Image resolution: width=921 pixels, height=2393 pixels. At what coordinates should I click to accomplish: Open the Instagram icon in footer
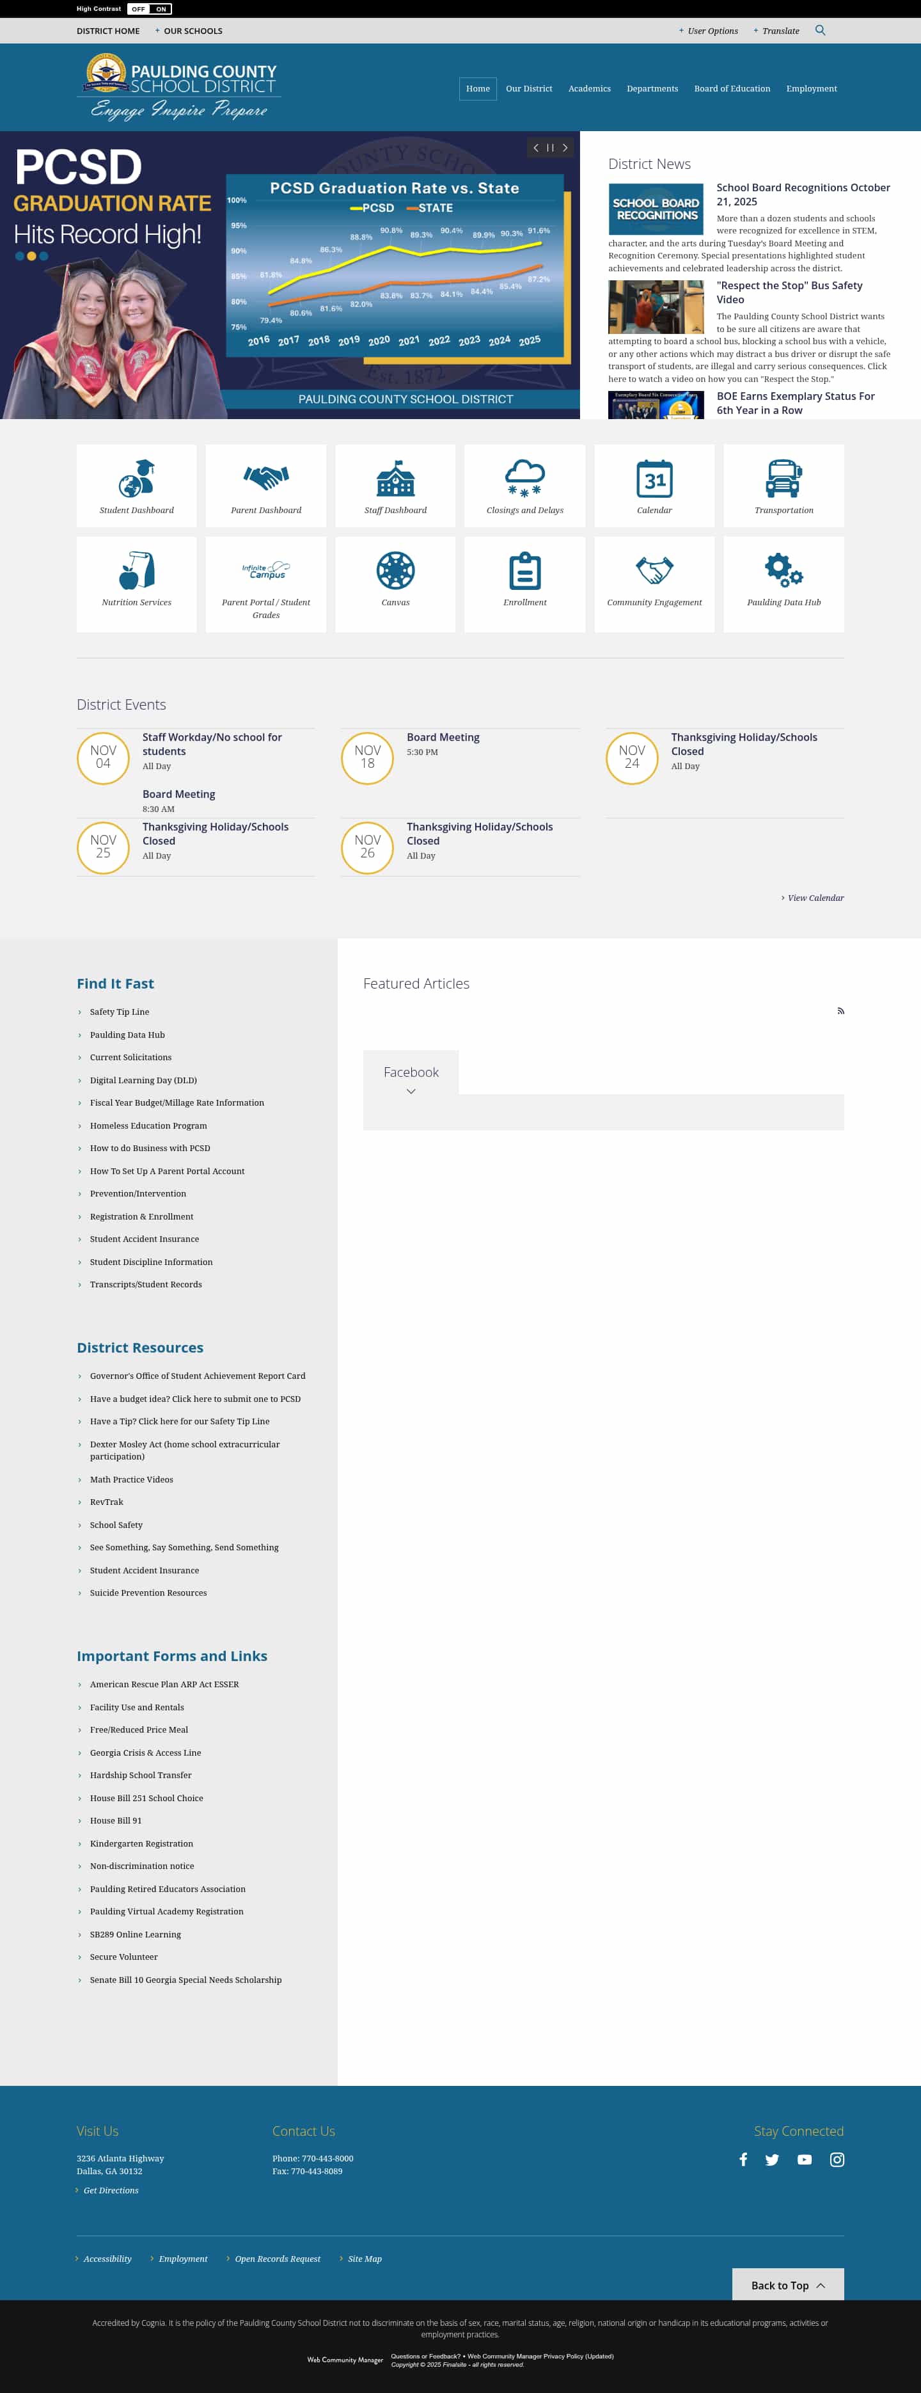tap(837, 2159)
